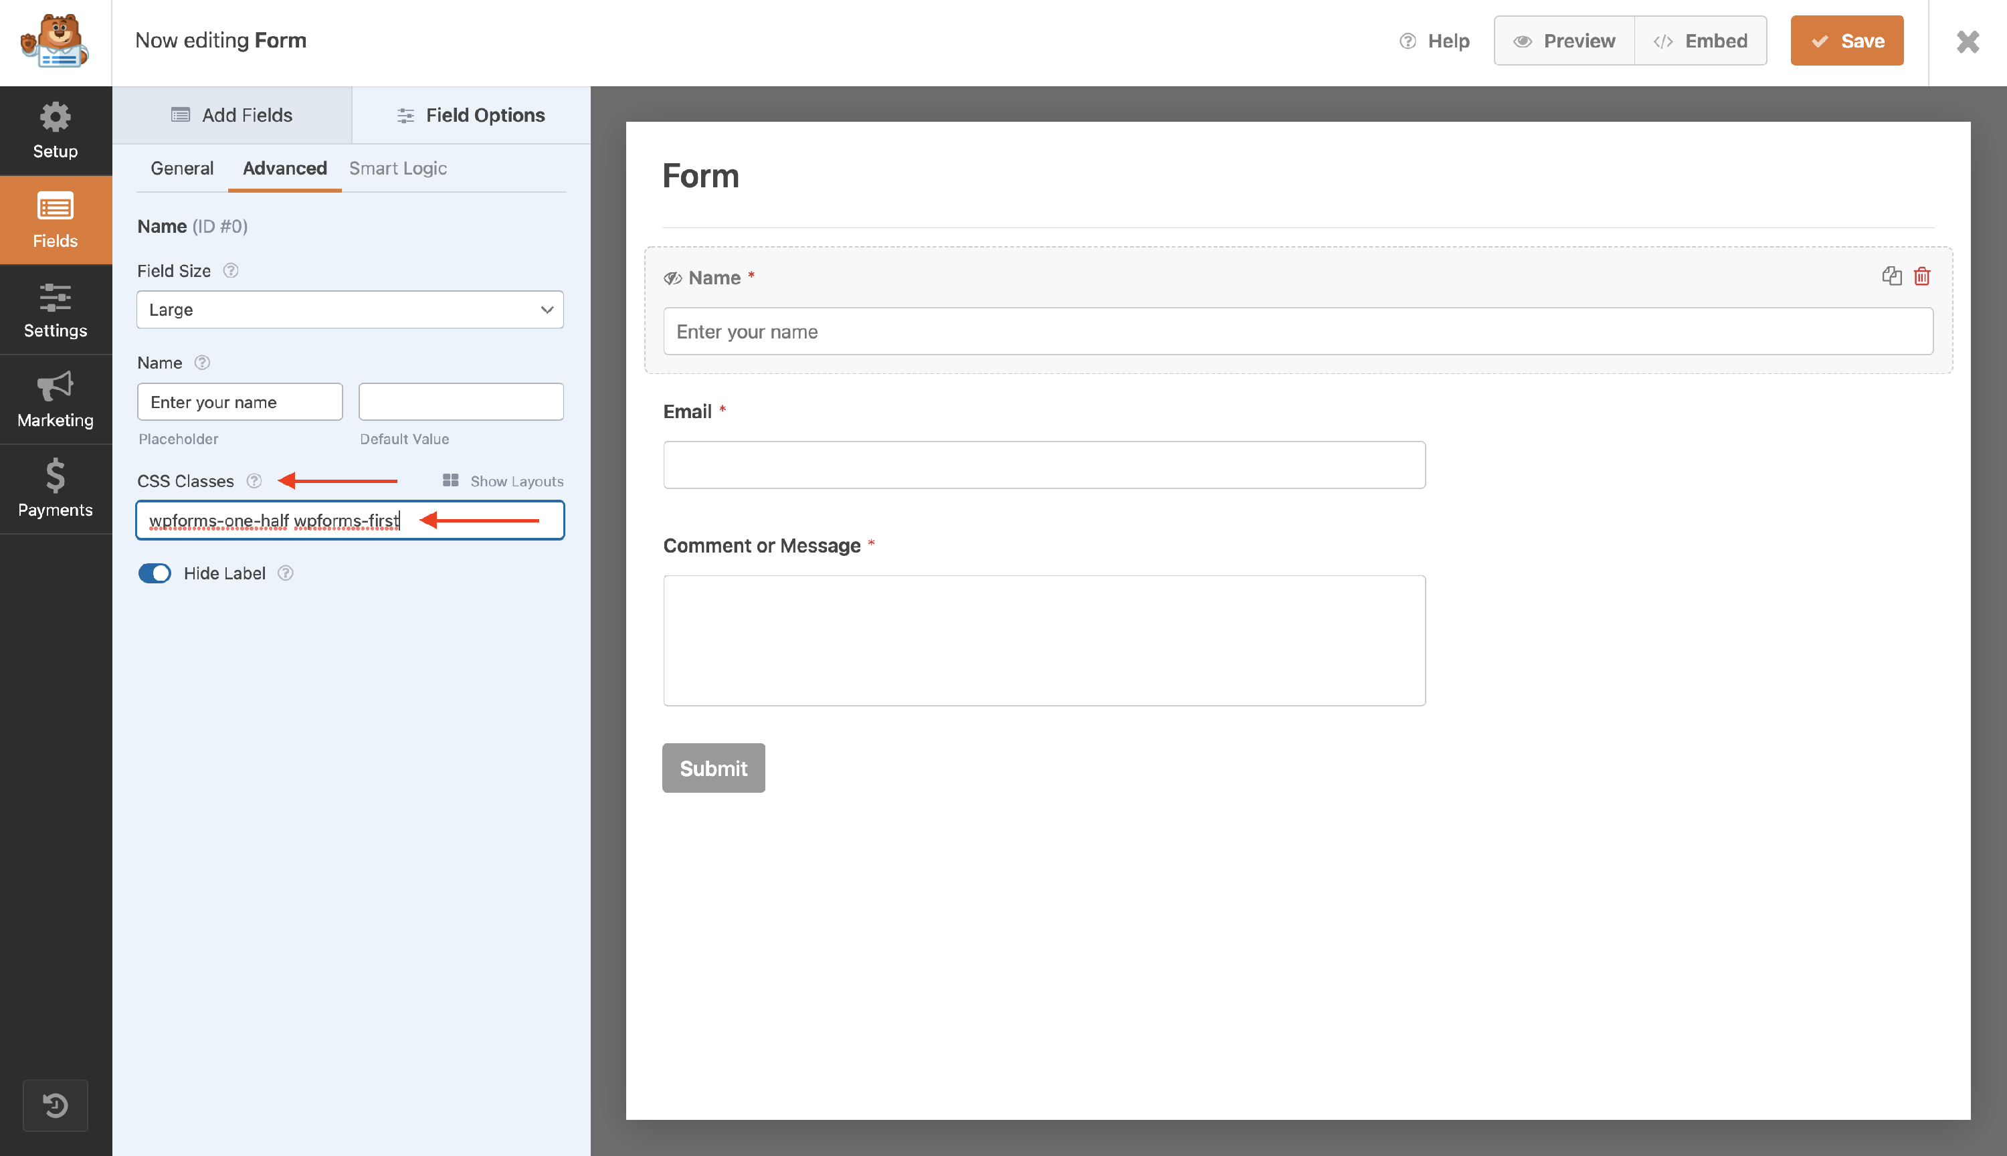Delete the Name field with trash icon
The height and width of the screenshot is (1156, 2007).
[x=1921, y=276]
